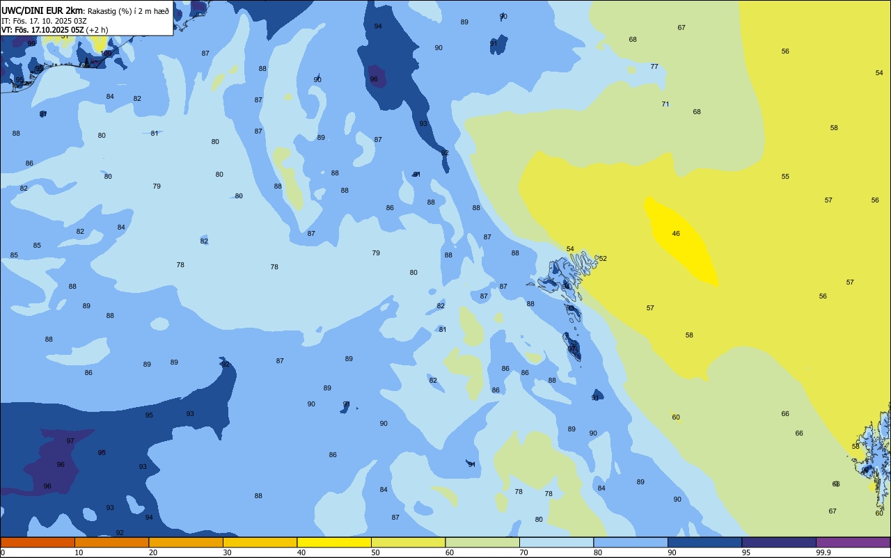Click the 95–99.9 navy legend segment
This screenshot has width=891, height=558.
[x=779, y=542]
